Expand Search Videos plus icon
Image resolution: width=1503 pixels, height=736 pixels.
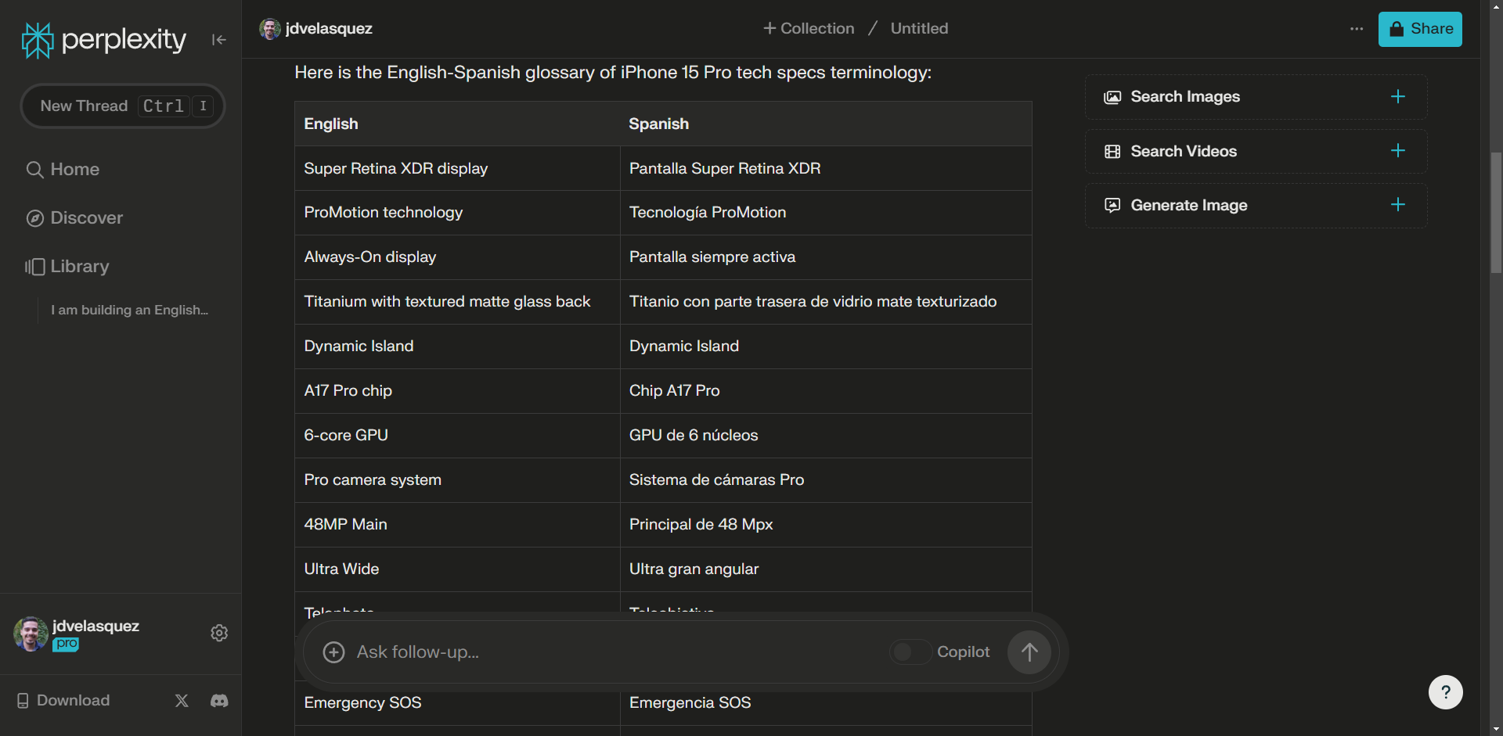(1398, 150)
